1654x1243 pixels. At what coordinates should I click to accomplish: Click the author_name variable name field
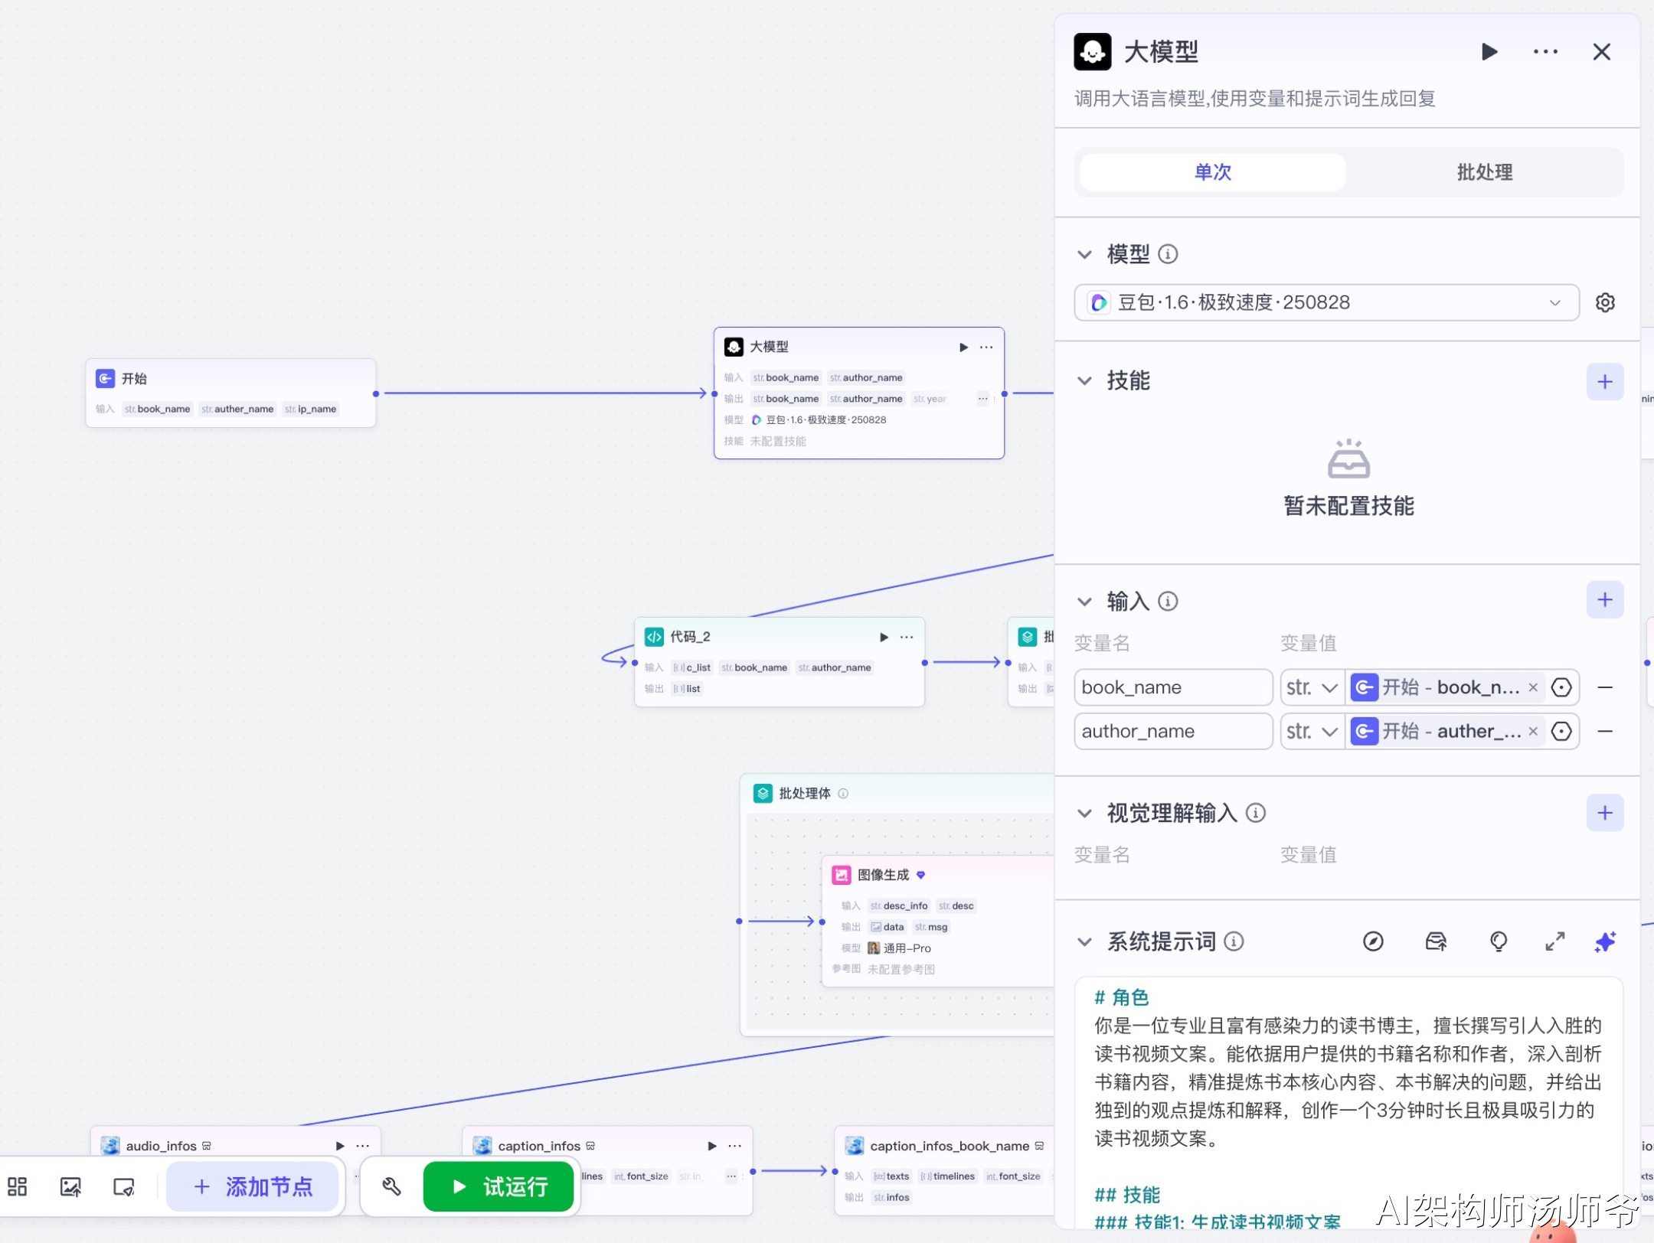tap(1172, 732)
